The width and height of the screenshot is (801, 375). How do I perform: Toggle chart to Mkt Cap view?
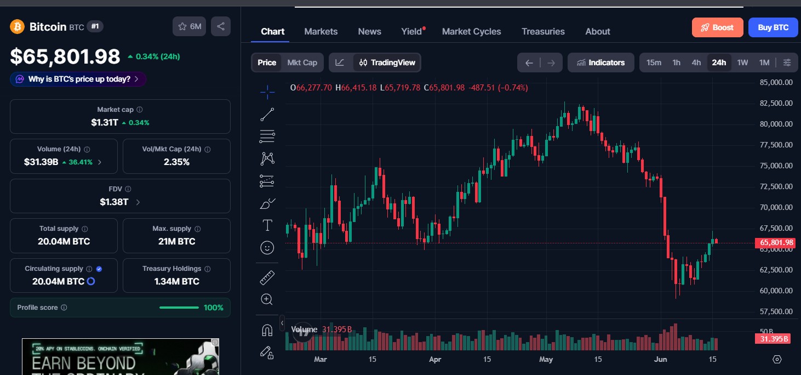[302, 63]
